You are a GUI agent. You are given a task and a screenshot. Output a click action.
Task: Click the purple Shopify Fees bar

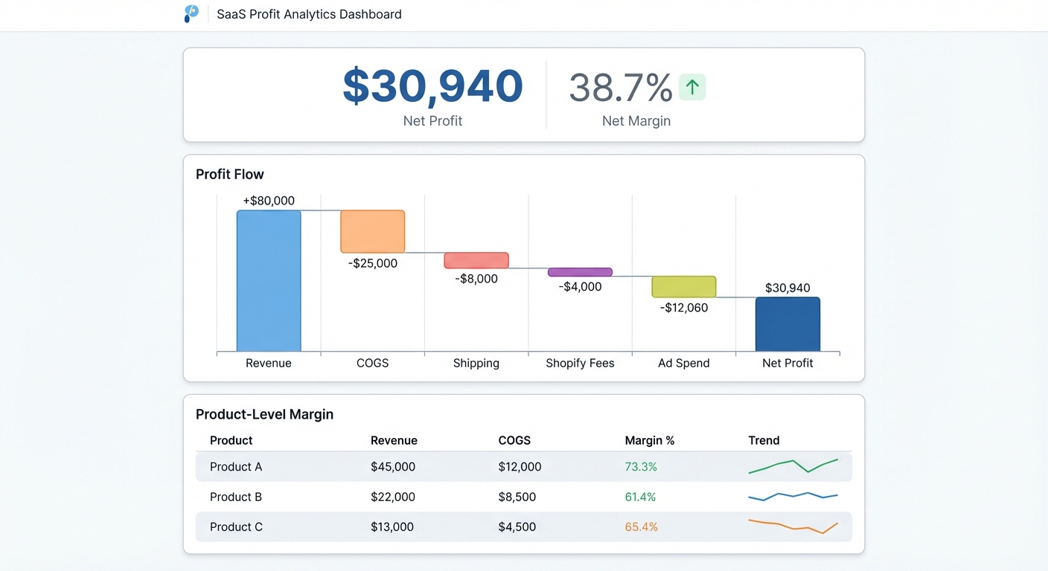click(x=580, y=272)
